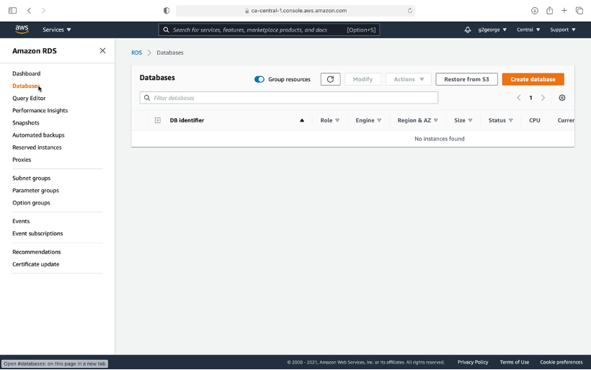
Task: Sort by Engine column
Action: pos(368,120)
